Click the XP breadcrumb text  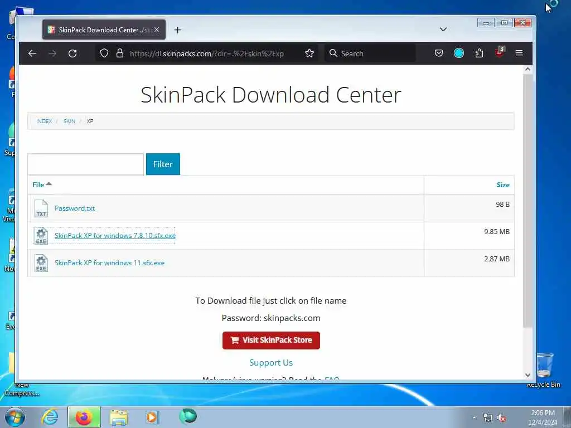tap(90, 121)
